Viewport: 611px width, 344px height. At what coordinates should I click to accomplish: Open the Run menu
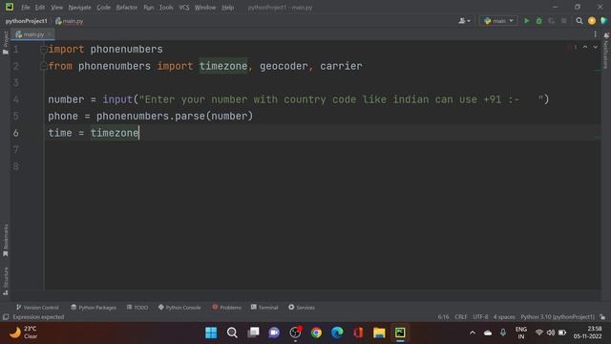tap(149, 8)
